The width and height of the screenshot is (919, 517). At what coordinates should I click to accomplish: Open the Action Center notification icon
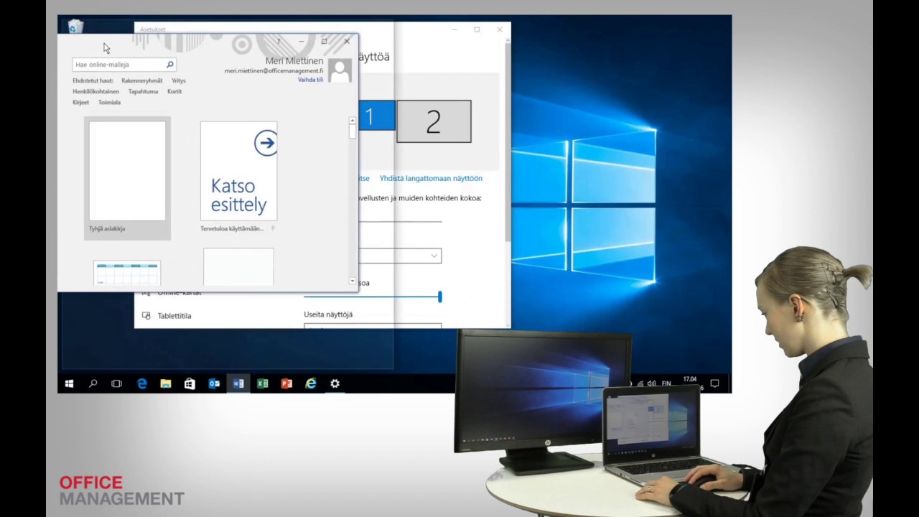tap(714, 383)
